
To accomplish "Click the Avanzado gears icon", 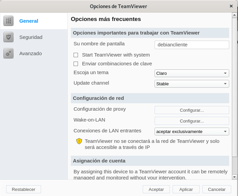I will point(8,53).
